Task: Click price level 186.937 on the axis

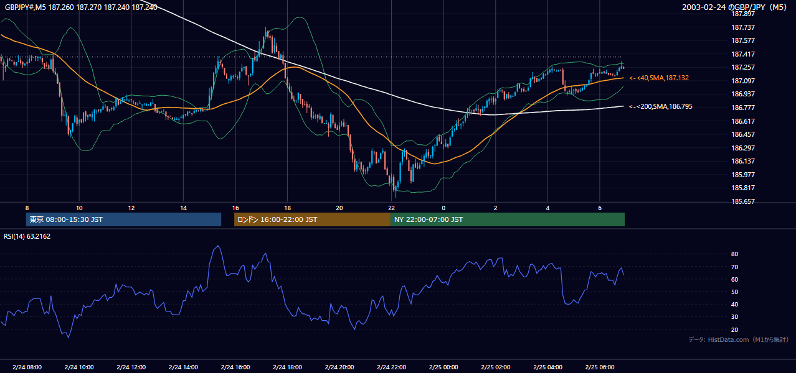Action: pos(742,94)
